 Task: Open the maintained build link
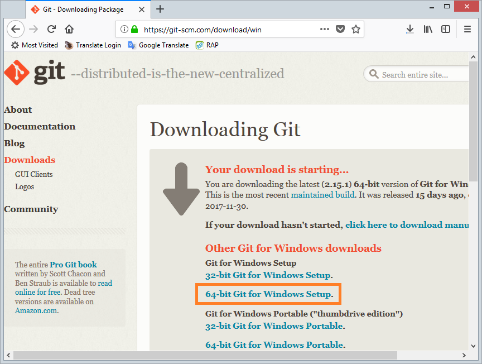pos(322,195)
